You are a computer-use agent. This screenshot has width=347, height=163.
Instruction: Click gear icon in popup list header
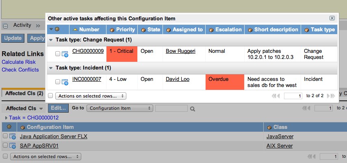57,29
